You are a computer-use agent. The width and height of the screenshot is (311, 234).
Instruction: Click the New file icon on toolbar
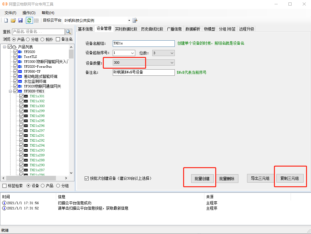[x=6, y=20]
